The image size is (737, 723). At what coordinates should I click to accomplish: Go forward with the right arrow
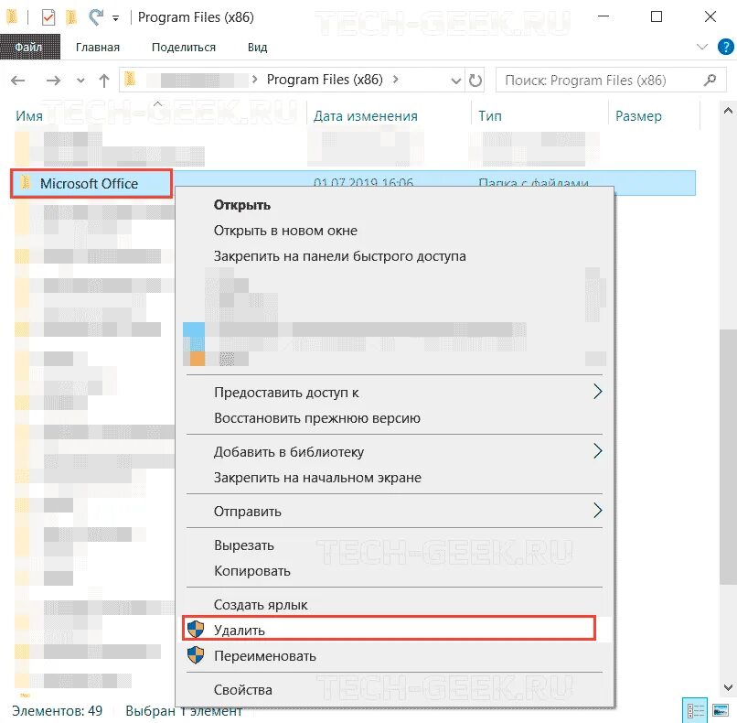click(x=53, y=81)
